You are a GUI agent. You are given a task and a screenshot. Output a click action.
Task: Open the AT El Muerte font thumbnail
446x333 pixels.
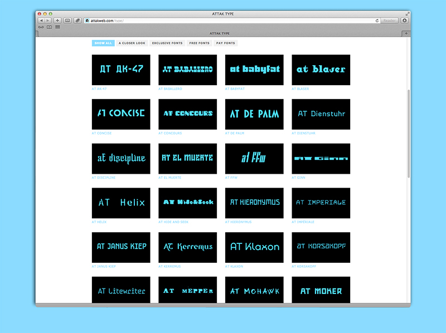coord(187,159)
